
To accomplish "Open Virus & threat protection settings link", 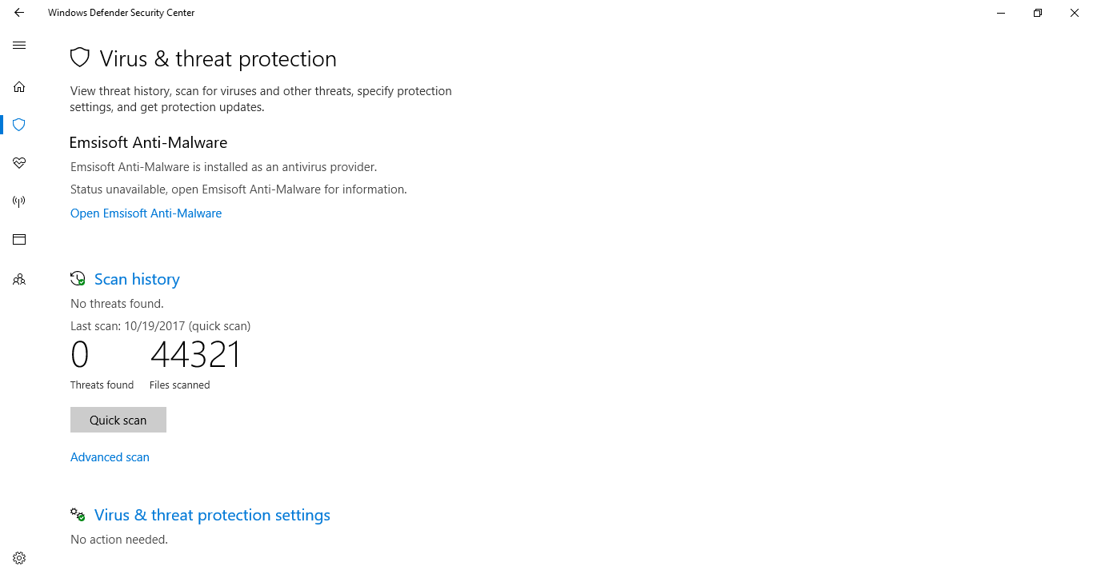I will click(212, 515).
